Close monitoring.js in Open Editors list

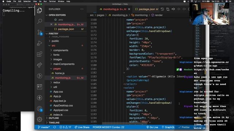tap(51, 24)
